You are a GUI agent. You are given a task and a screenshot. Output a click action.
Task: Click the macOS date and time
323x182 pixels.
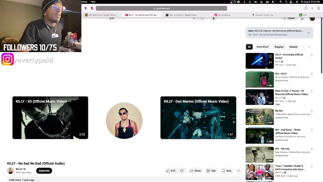[x=310, y=2]
